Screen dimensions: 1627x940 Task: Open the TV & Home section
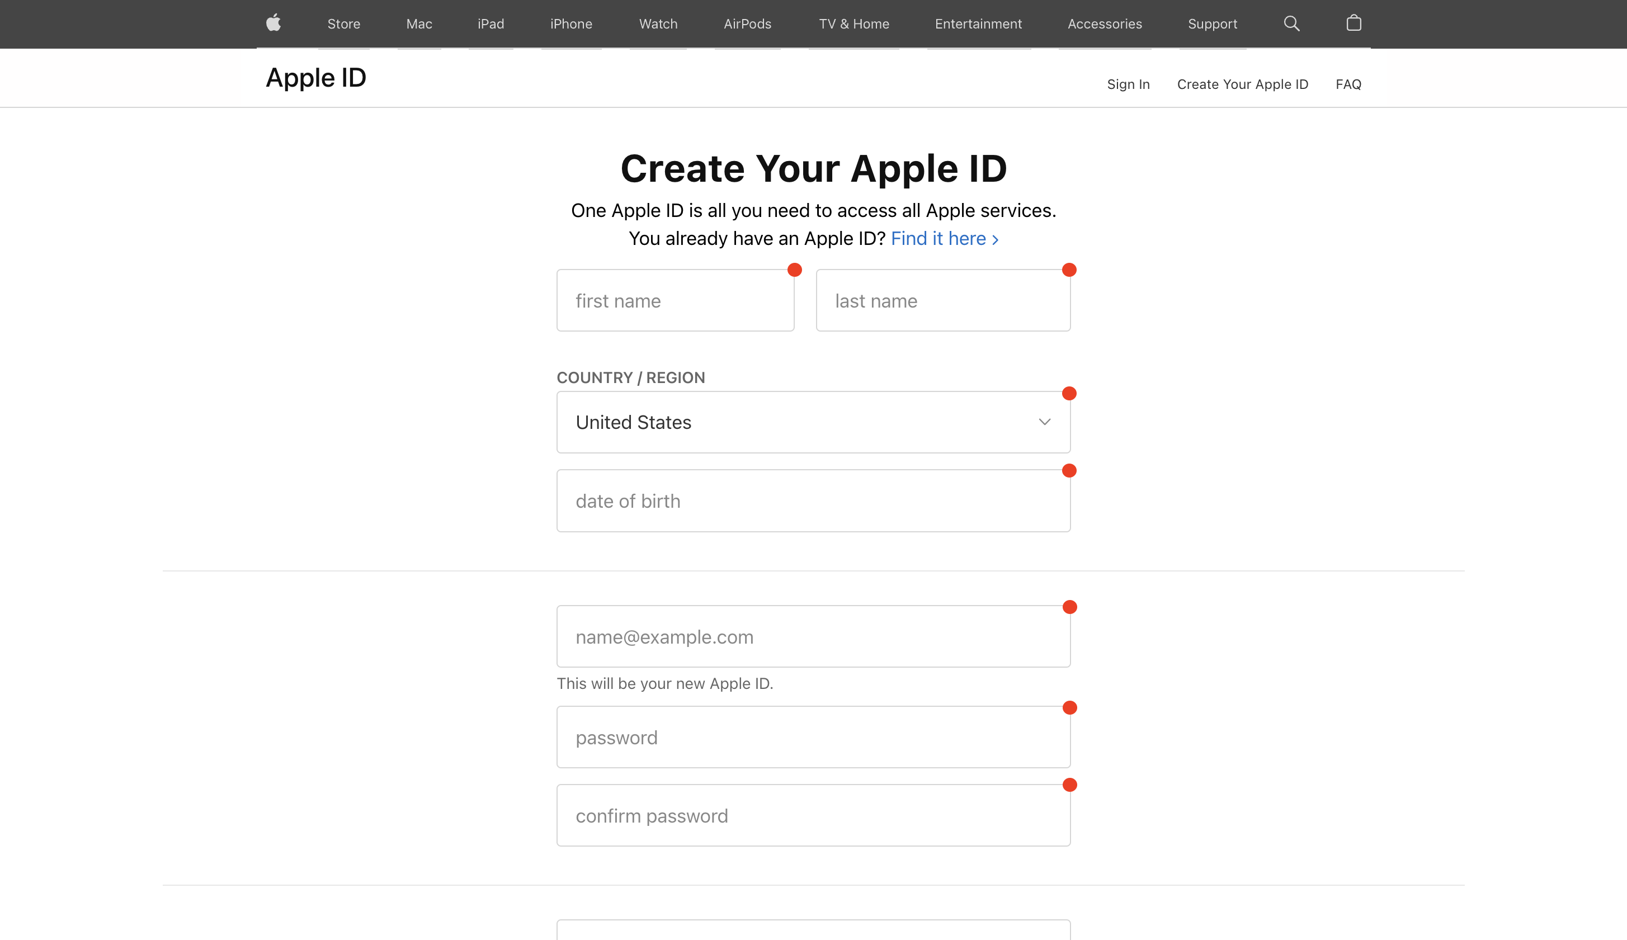click(853, 24)
